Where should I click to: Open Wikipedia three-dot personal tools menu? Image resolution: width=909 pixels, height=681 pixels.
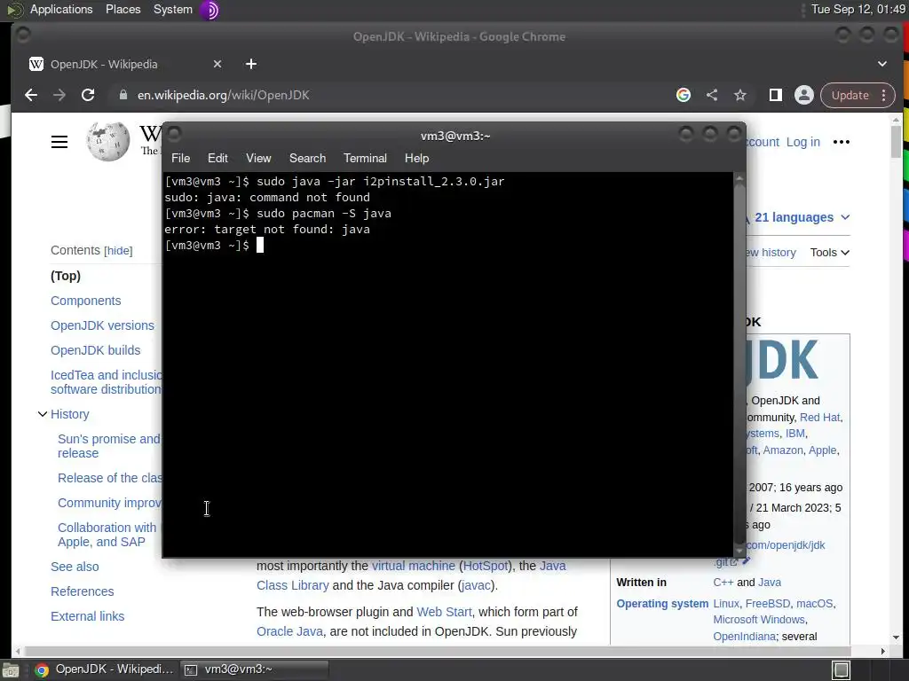click(842, 142)
